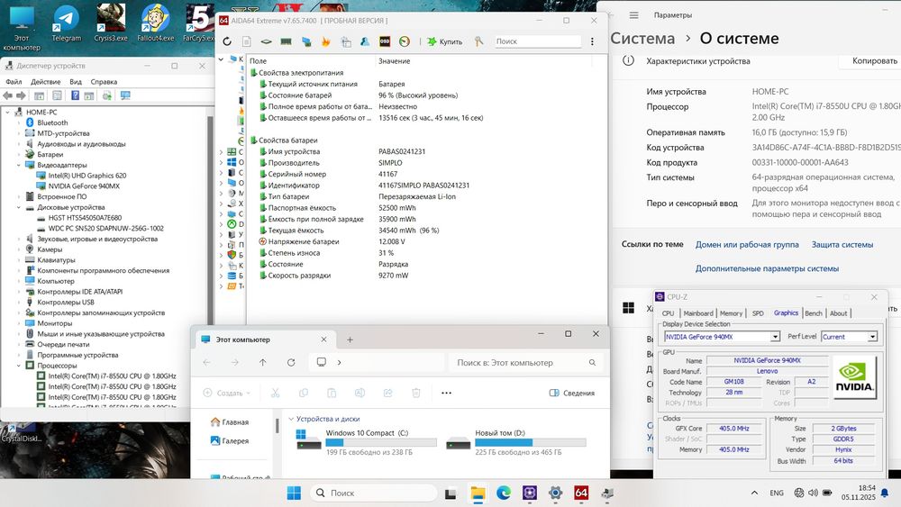This screenshot has height=507, width=901.
Task: Click the Windows Start button
Action: [x=294, y=493]
